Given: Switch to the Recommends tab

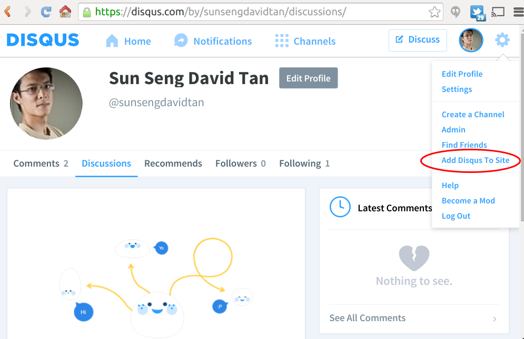Looking at the screenshot, I should (x=173, y=163).
